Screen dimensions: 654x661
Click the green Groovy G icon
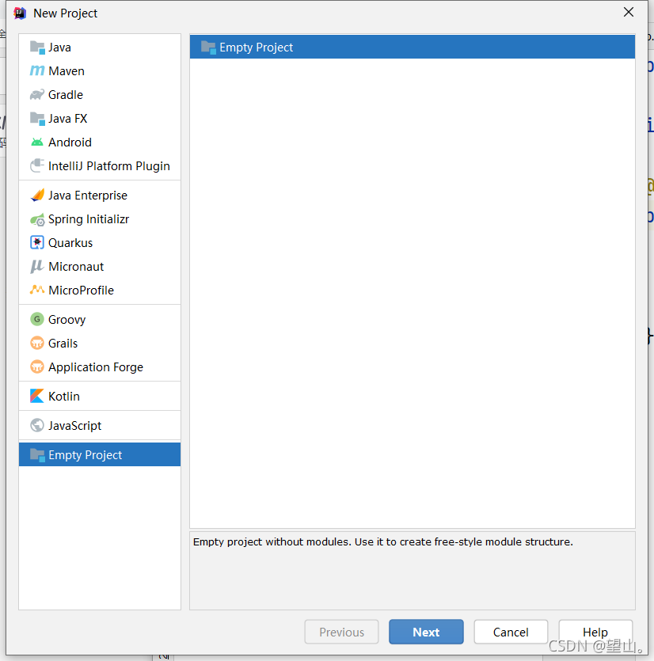tap(37, 319)
